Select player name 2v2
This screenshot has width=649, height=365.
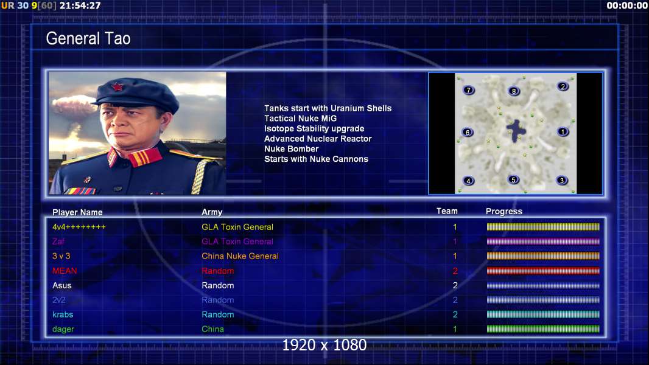[x=59, y=300]
